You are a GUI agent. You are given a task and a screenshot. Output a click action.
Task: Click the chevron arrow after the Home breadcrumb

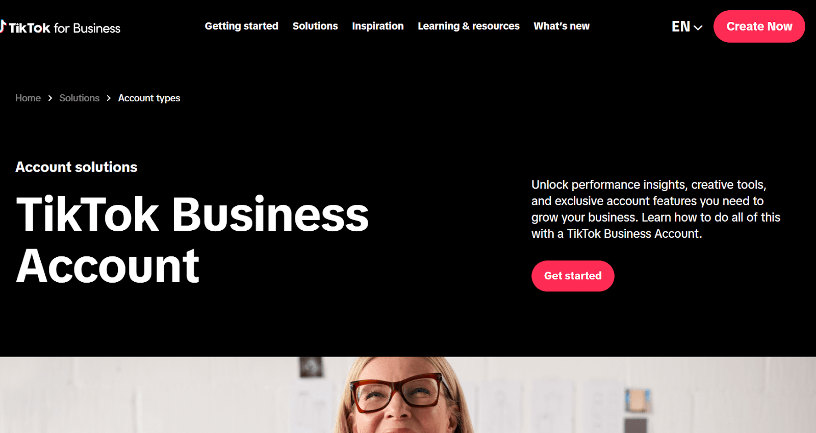(50, 98)
